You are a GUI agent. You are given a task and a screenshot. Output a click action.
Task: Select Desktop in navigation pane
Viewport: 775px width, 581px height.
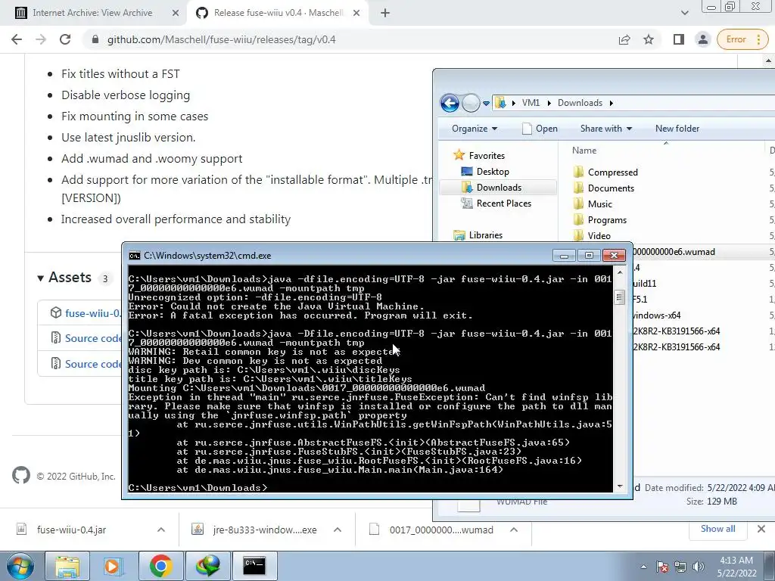(492, 172)
